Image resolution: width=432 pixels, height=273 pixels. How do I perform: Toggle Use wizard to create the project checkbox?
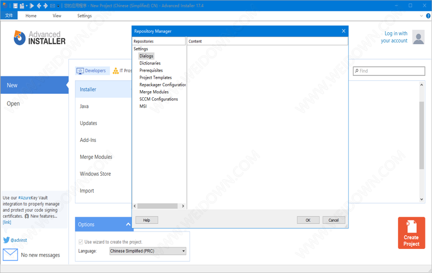point(81,242)
